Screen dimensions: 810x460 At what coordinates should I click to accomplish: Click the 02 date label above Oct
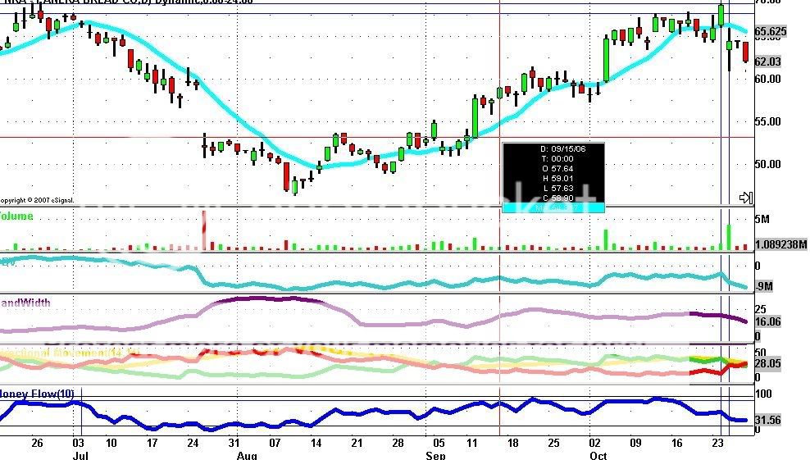[594, 443]
